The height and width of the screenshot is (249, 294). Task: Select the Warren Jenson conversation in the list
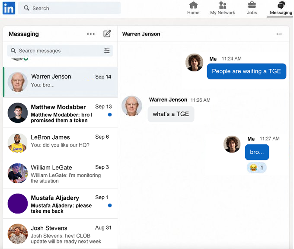click(x=61, y=82)
